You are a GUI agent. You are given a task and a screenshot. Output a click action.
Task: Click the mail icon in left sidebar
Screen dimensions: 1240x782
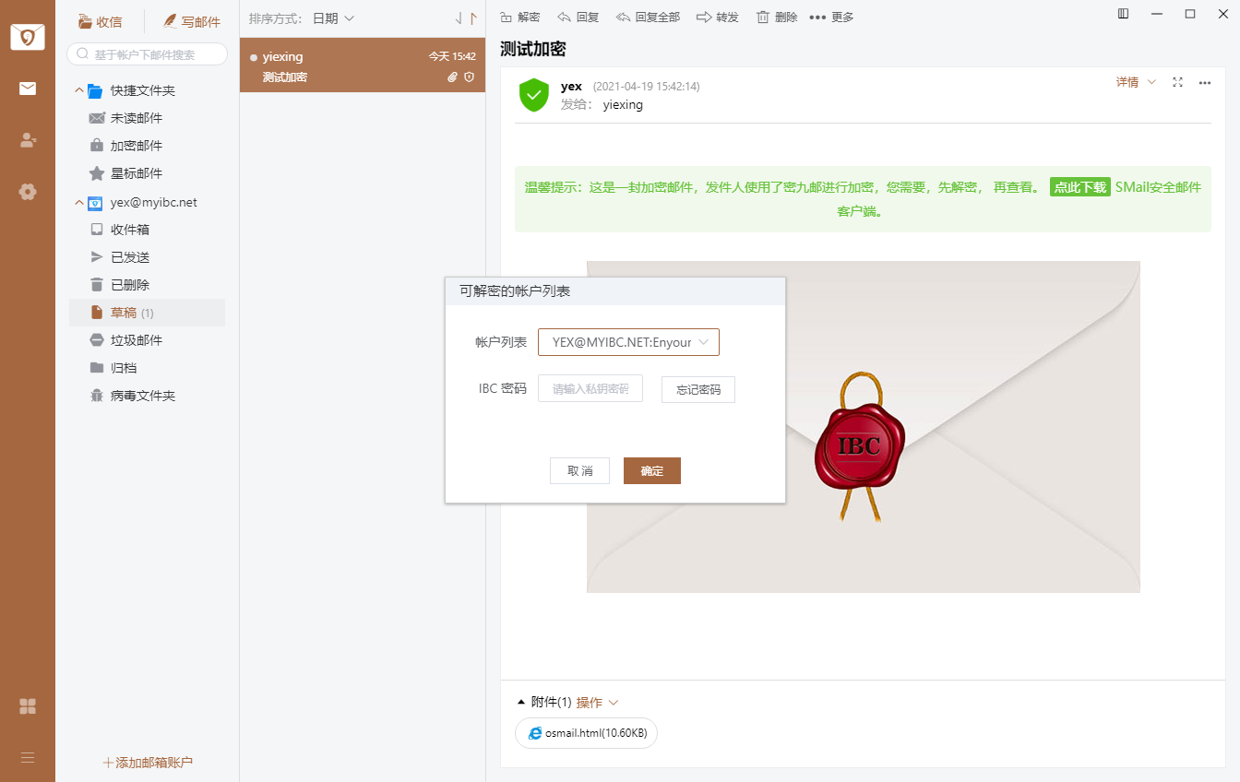click(x=28, y=89)
